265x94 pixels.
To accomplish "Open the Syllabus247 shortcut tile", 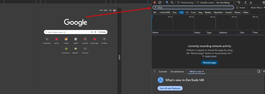I will (76, 50).
